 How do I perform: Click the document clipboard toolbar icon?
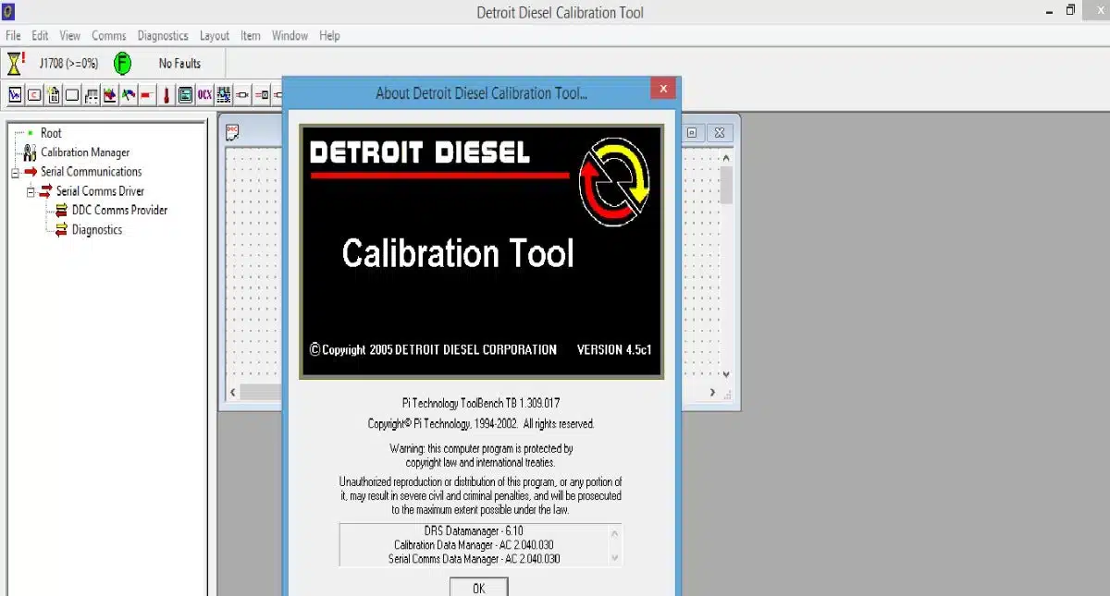pyautogui.click(x=54, y=94)
